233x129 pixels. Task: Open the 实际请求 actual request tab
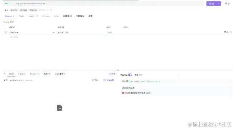click(60, 74)
